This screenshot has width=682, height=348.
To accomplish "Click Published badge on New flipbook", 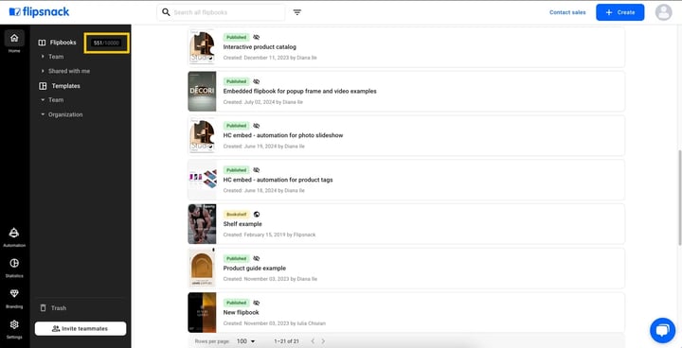I will (236, 303).
